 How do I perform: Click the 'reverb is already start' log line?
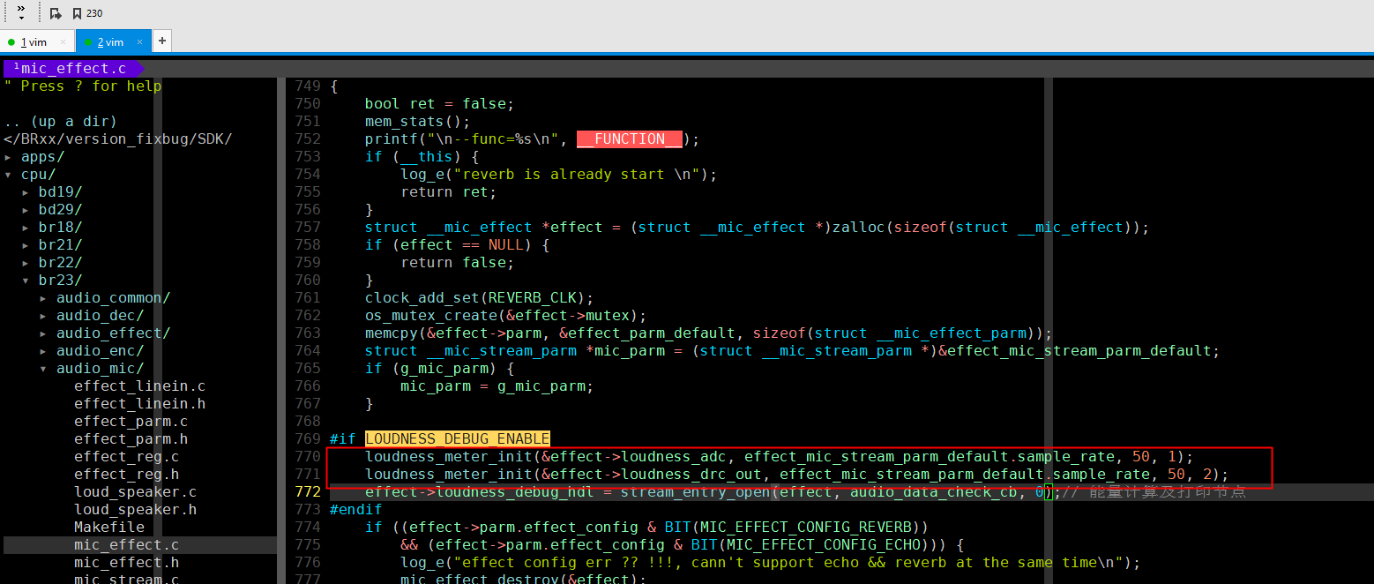pos(559,174)
